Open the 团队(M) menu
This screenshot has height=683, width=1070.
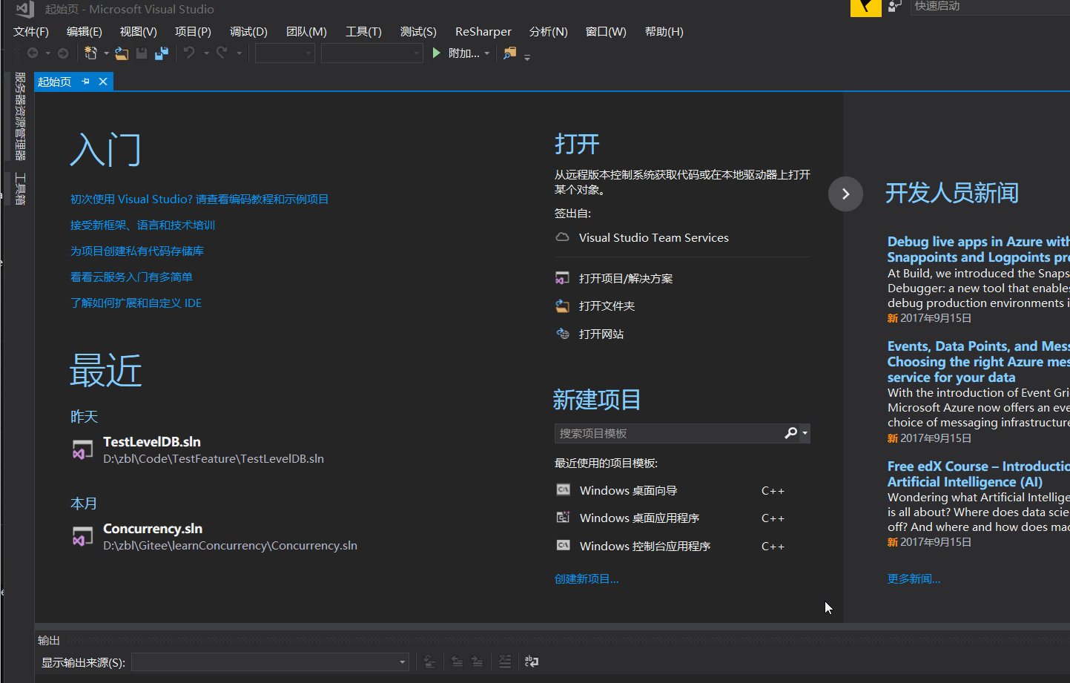click(306, 32)
